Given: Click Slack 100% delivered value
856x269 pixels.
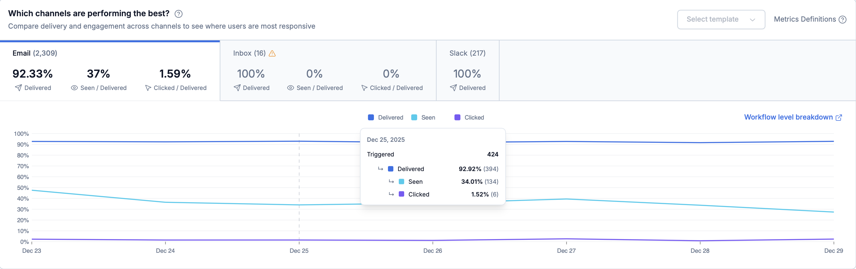Looking at the screenshot, I should tap(467, 74).
